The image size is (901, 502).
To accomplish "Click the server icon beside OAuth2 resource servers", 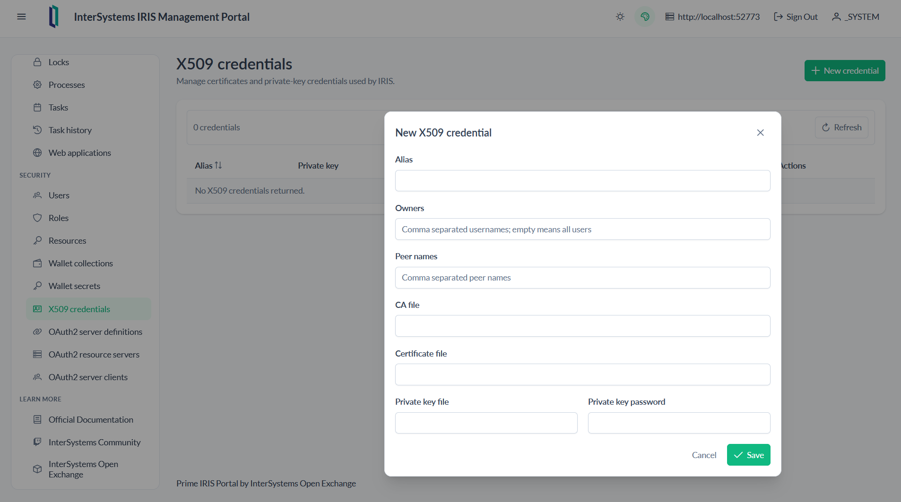I will coord(37,354).
